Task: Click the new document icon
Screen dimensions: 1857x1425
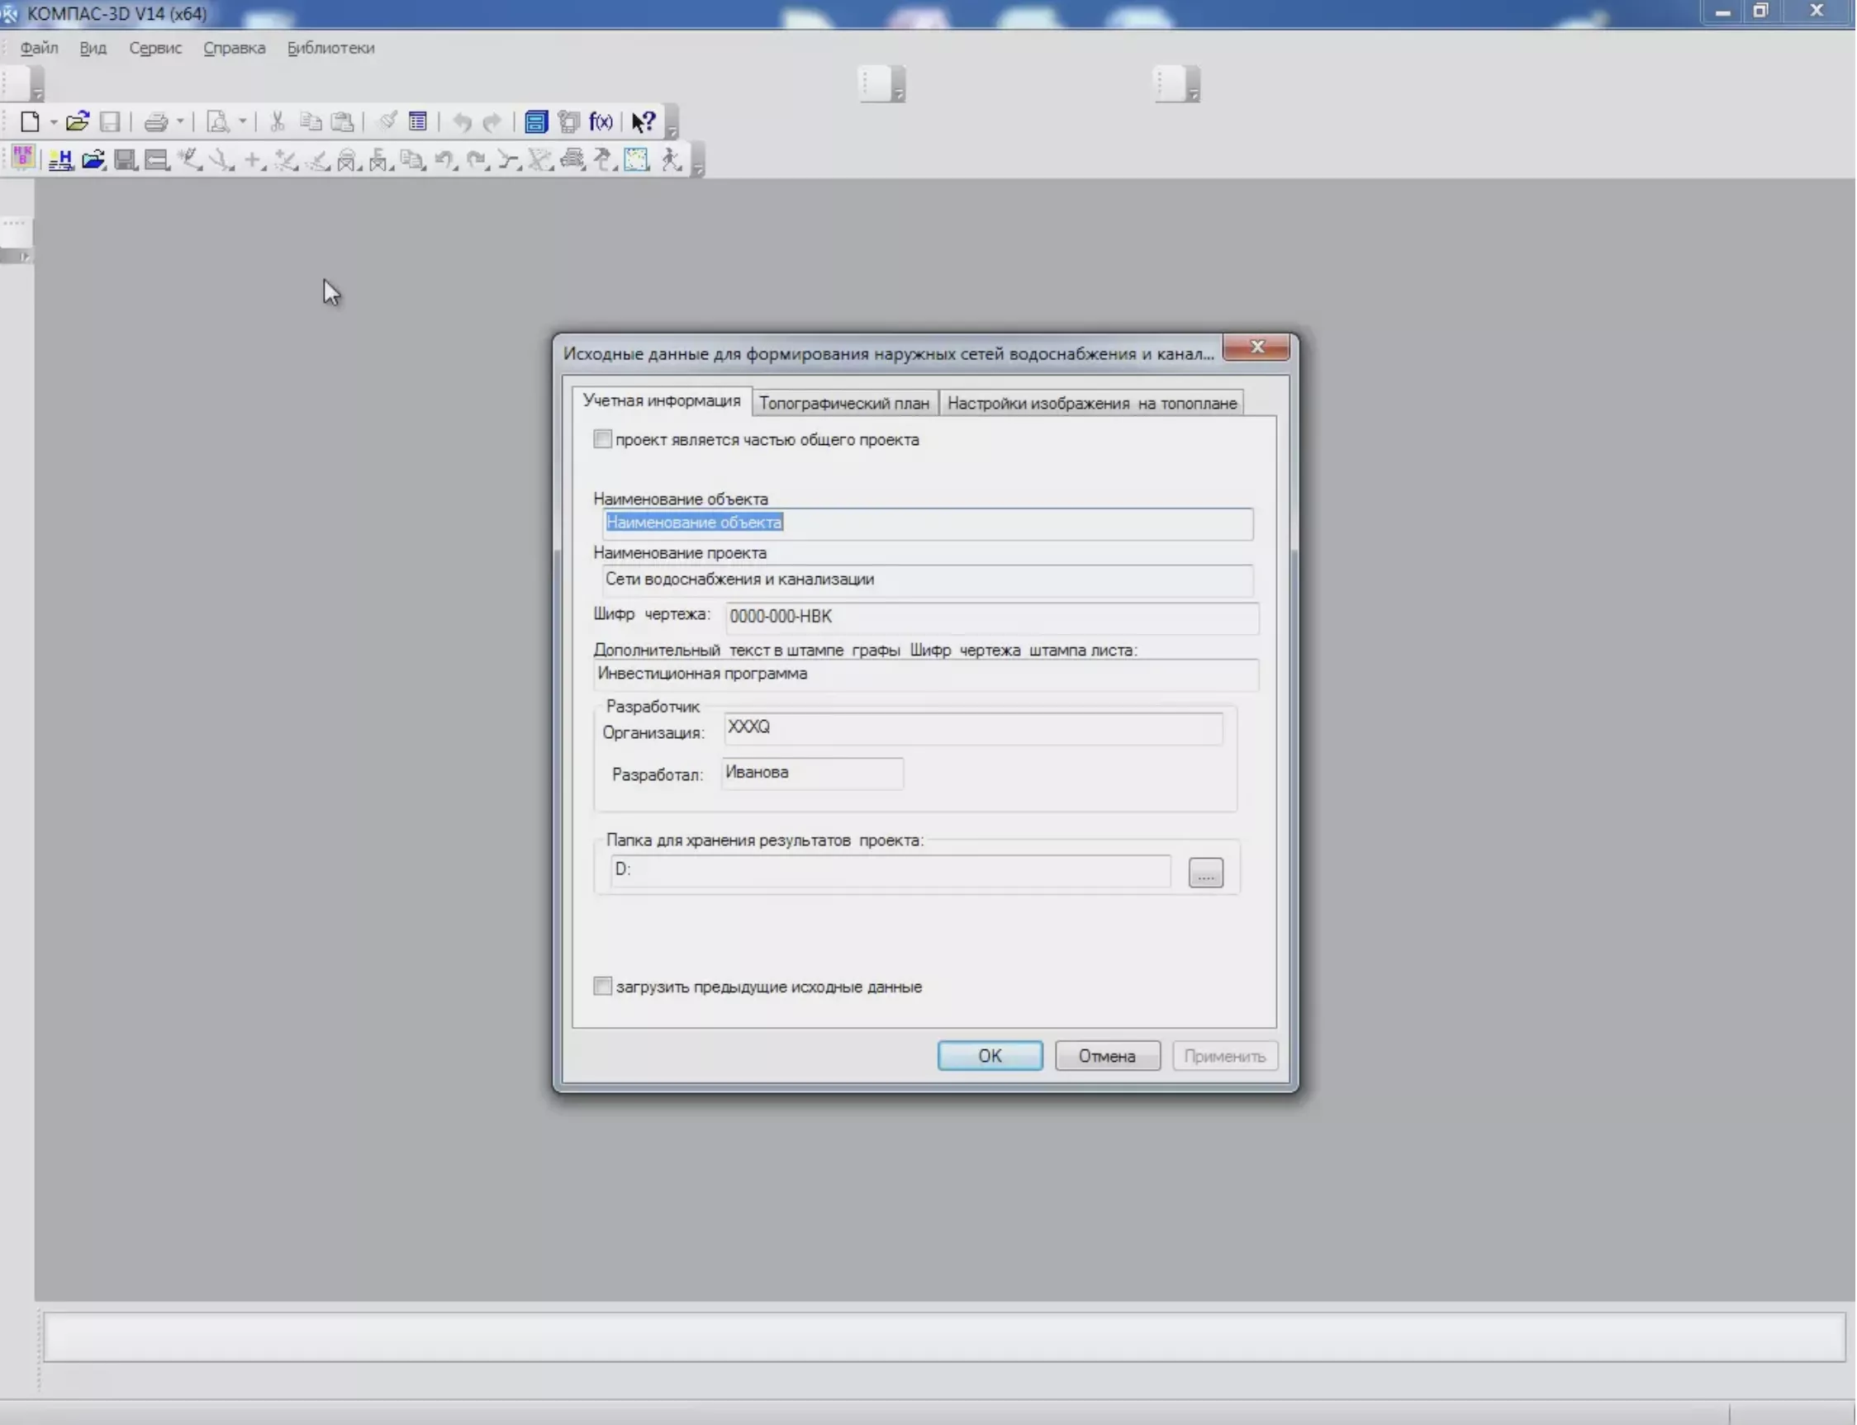Action: tap(30, 122)
